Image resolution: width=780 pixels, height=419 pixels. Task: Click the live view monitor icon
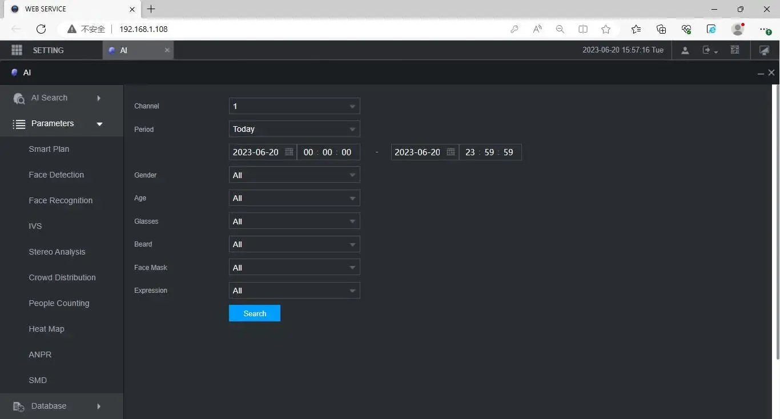point(764,50)
